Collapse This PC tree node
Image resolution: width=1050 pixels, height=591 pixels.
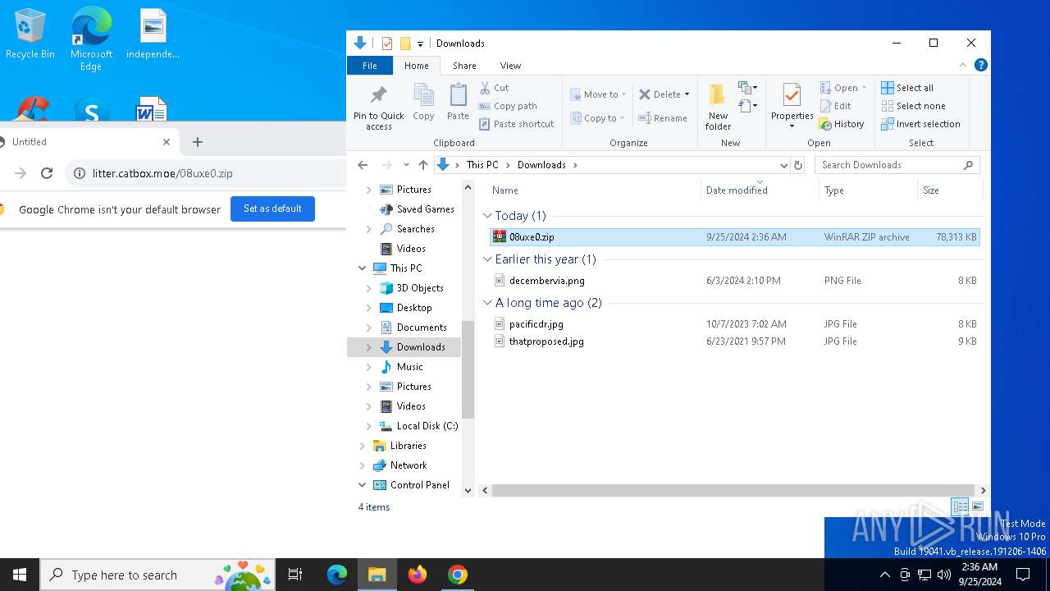(x=362, y=268)
